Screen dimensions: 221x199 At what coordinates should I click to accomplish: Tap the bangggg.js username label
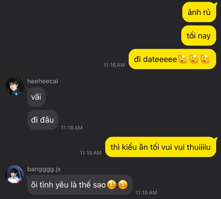coord(44,169)
